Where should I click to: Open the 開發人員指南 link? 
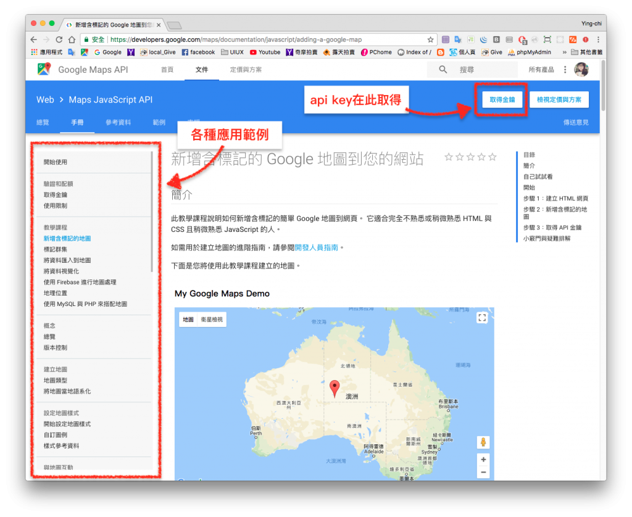pyautogui.click(x=317, y=247)
